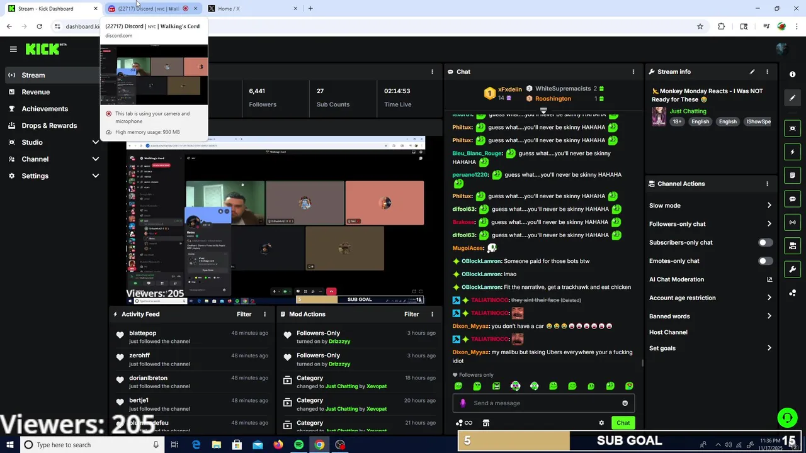The height and width of the screenshot is (453, 806).
Task: Click the notes page rail icon
Action: [x=792, y=176]
